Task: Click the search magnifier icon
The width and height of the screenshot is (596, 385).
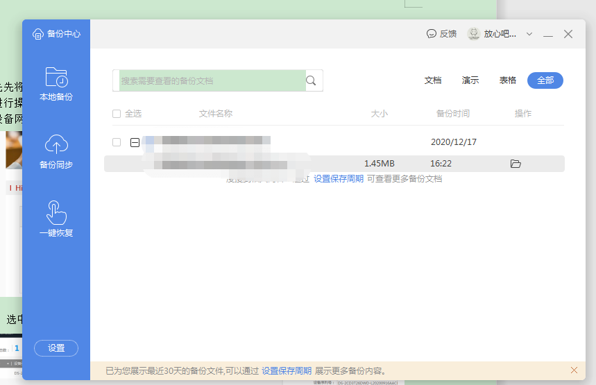Action: pos(311,80)
